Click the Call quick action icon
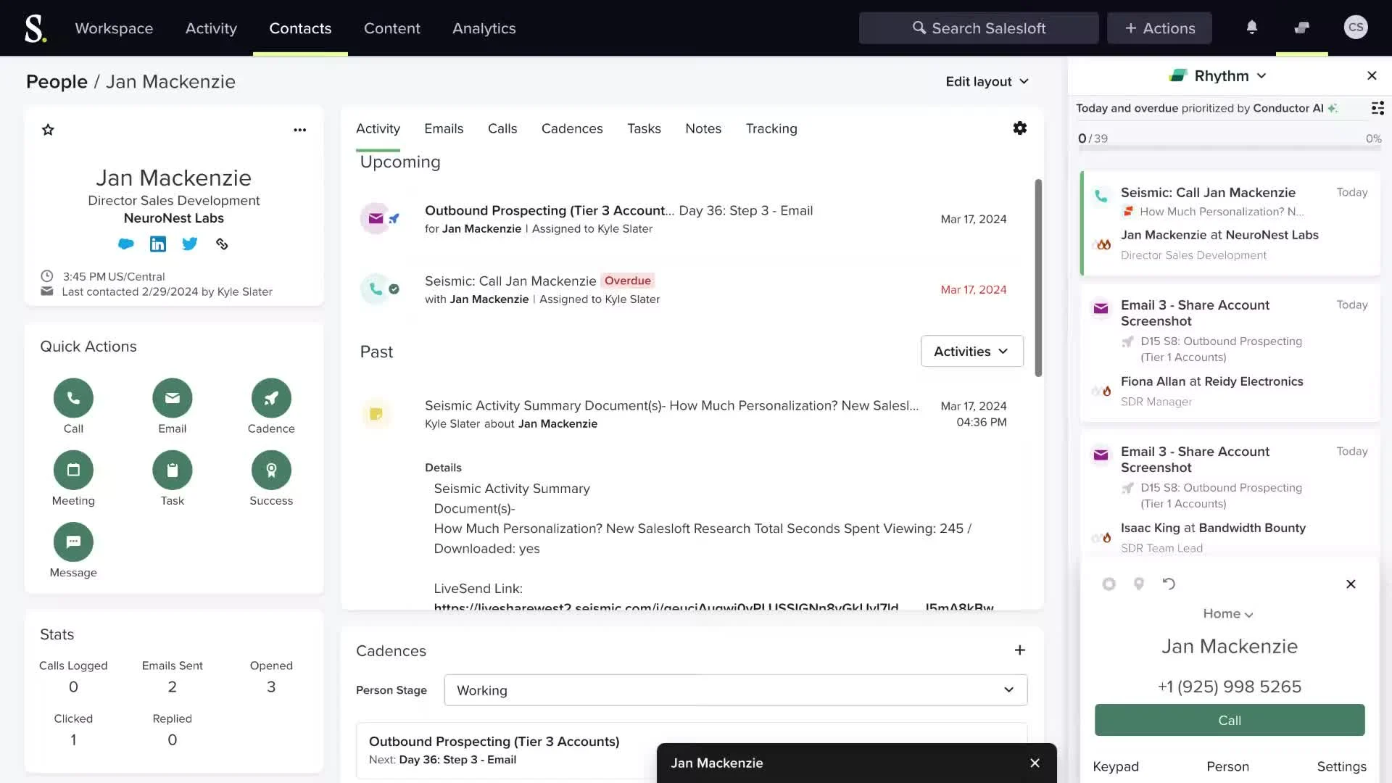This screenshot has height=783, width=1392. tap(73, 398)
